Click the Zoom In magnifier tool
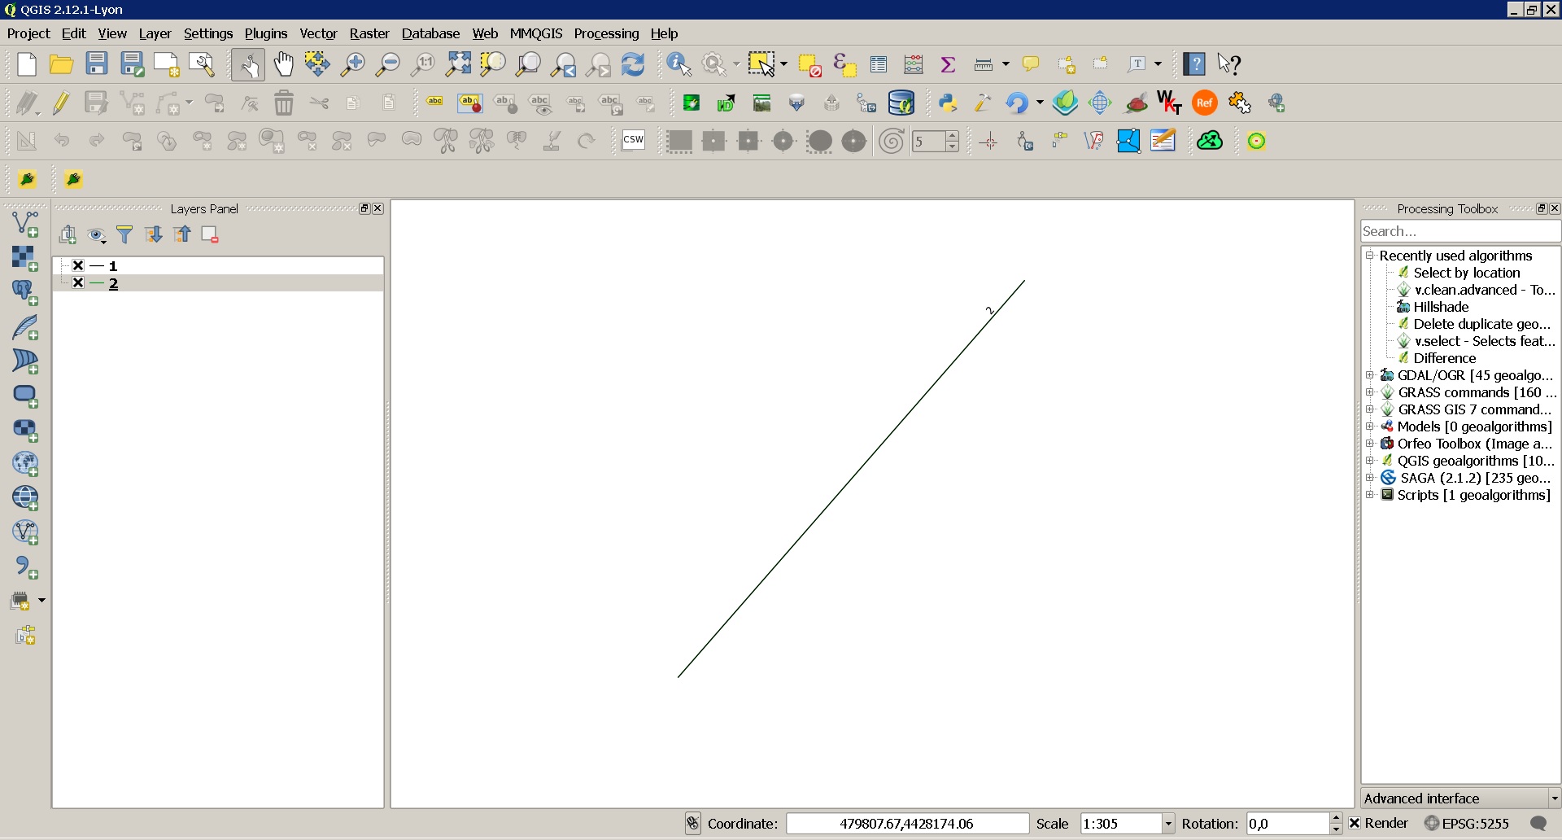Screen dimensions: 1562x840 pyautogui.click(x=352, y=64)
